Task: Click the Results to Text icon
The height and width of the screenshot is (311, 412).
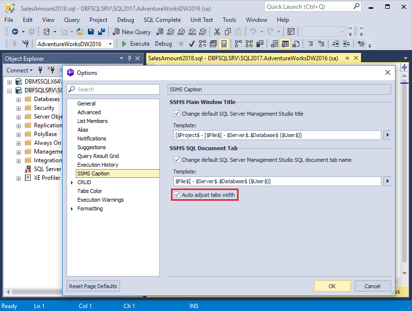Action: click(x=274, y=44)
